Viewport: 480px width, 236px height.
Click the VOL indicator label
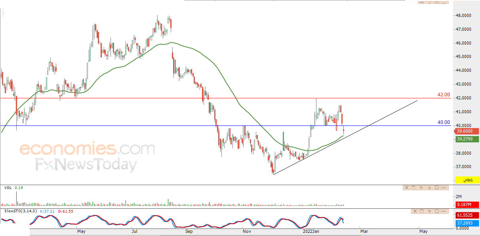coord(8,188)
